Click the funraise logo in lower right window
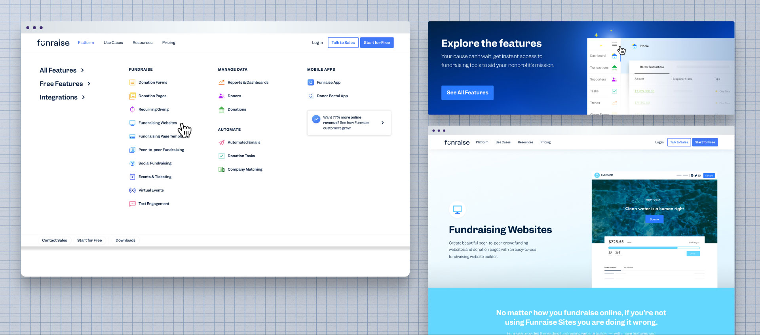 [457, 142]
